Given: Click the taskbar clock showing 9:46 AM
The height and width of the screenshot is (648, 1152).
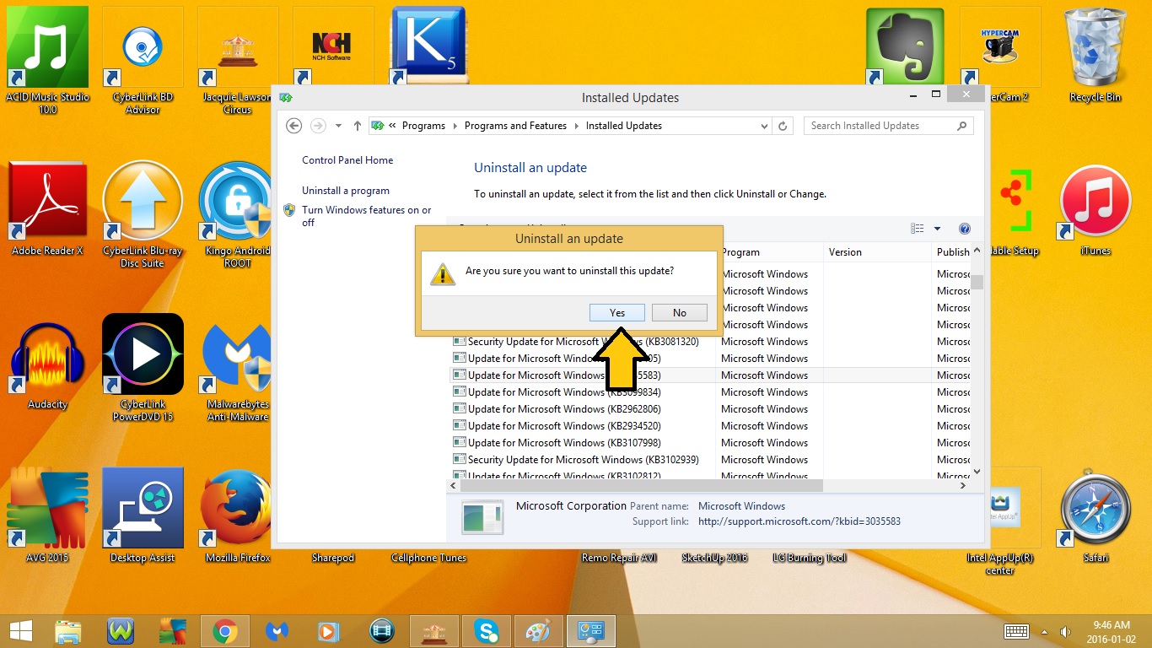Looking at the screenshot, I should 1111,631.
